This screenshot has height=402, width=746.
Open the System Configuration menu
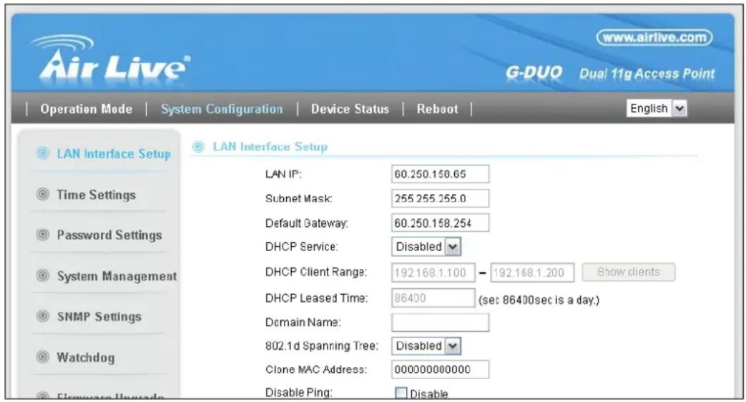tap(222, 109)
